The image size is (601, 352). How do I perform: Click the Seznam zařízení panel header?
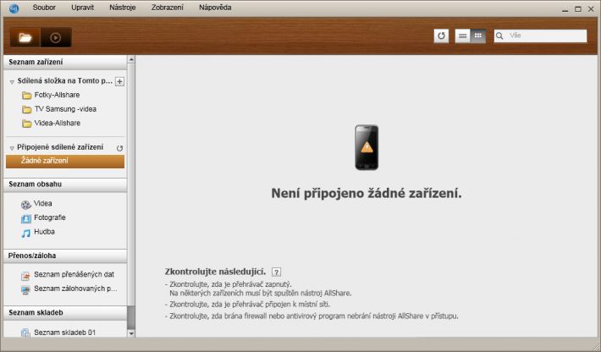[65, 62]
